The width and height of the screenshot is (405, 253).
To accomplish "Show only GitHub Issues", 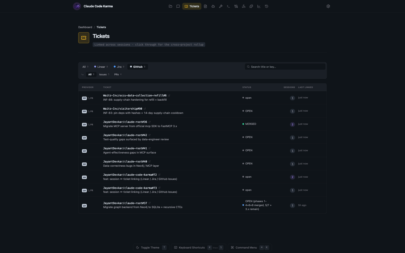I will (x=104, y=74).
